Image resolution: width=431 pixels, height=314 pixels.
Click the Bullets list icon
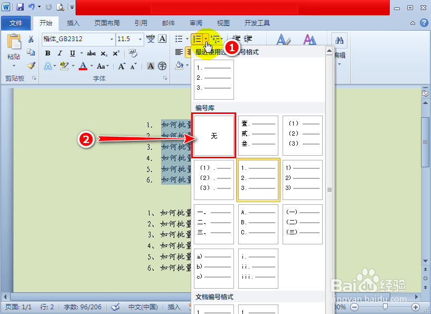click(x=179, y=39)
